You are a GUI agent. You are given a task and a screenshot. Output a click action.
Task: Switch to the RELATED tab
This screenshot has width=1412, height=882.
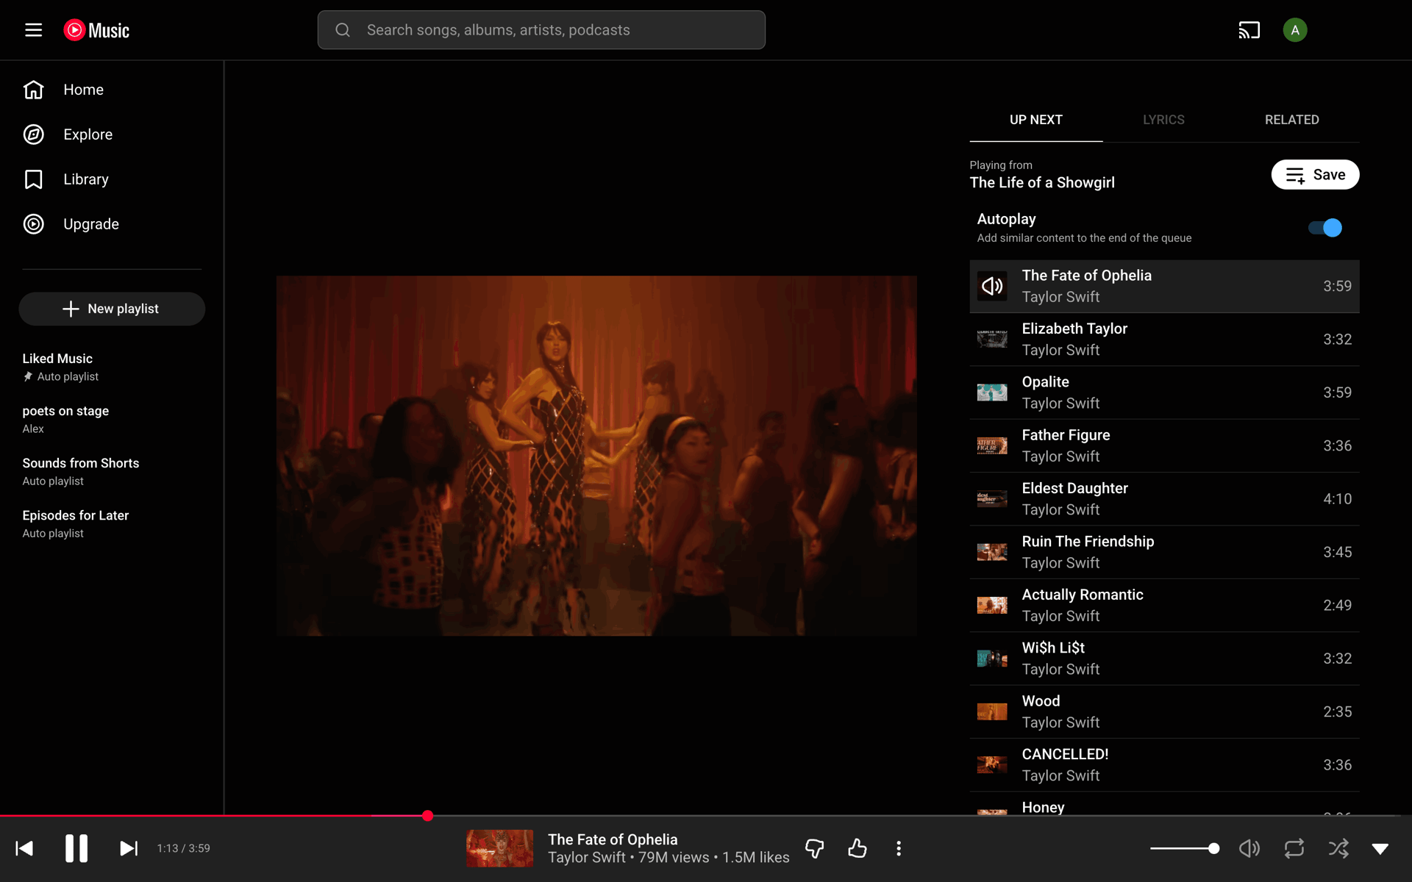tap(1292, 120)
